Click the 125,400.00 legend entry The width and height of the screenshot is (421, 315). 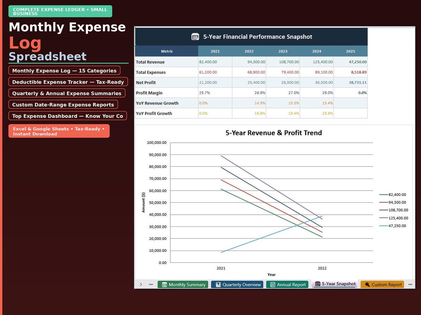pos(394,218)
